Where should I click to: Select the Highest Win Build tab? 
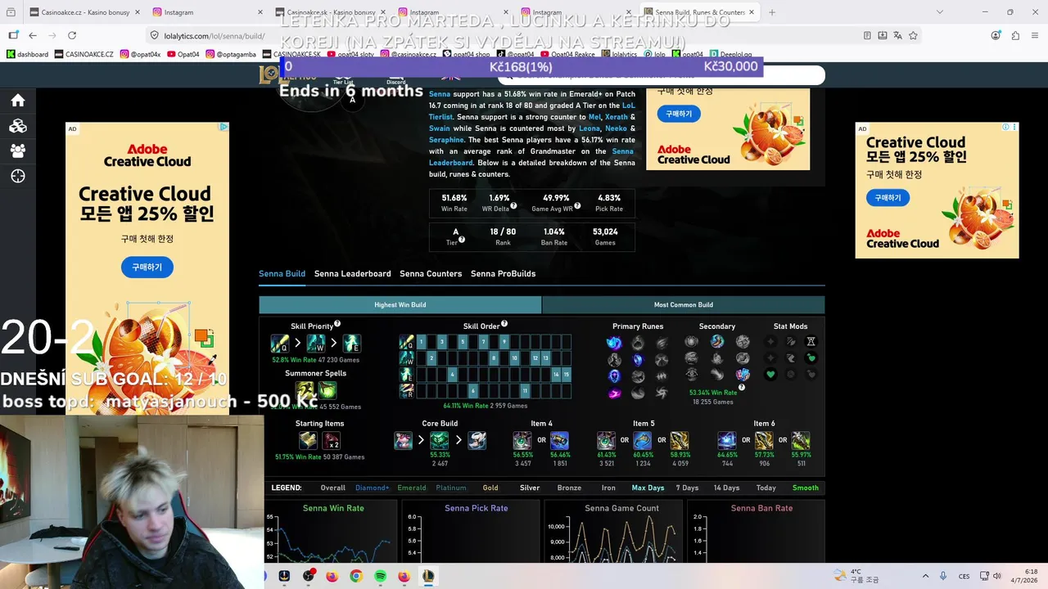click(400, 305)
